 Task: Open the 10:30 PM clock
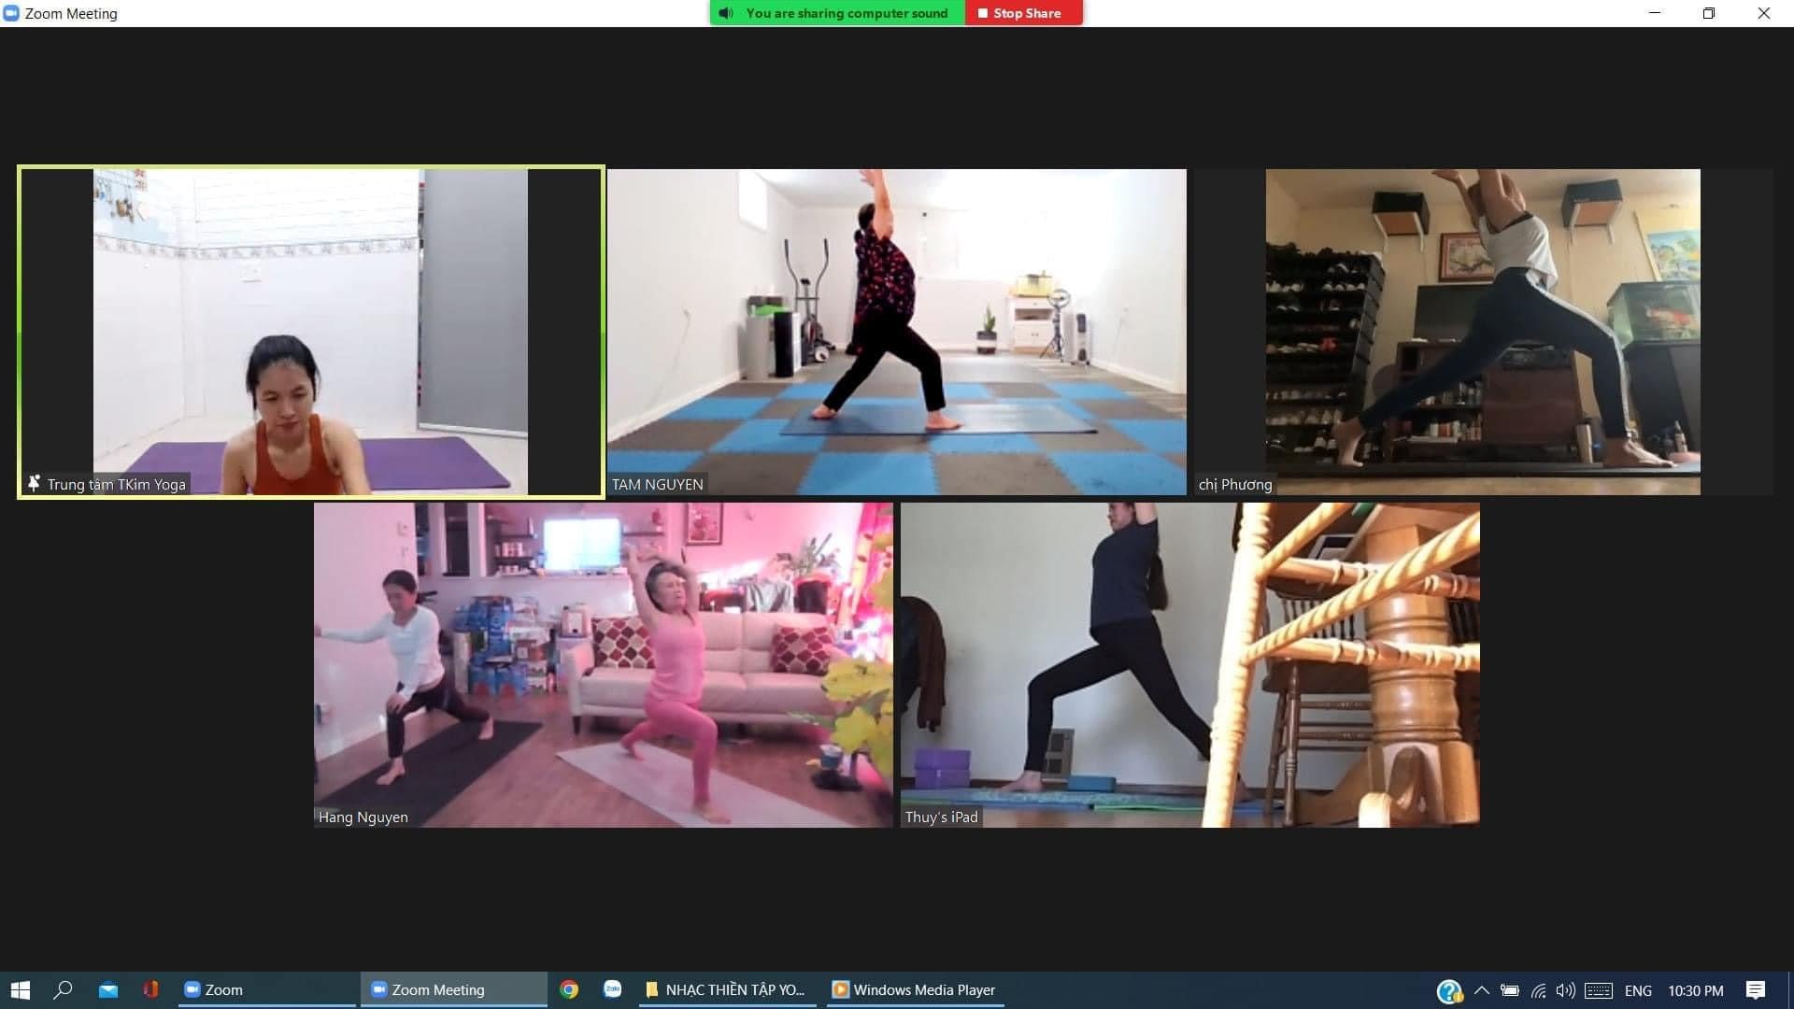pyautogui.click(x=1696, y=990)
